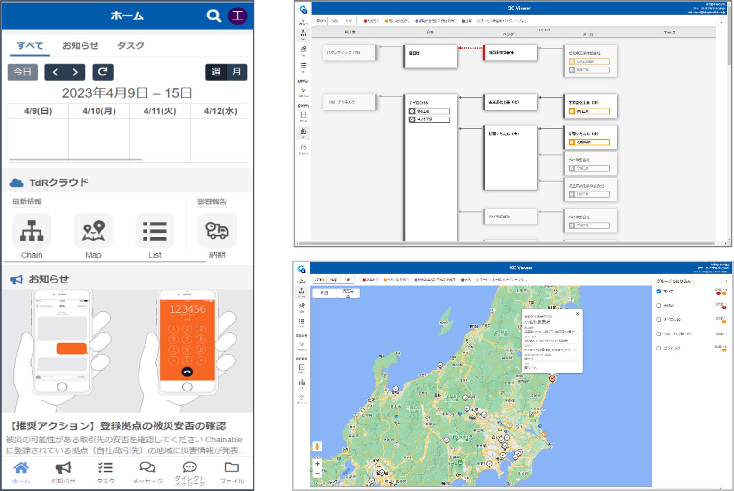Click the building icon in chain view sidebar
The height and width of the screenshot is (491, 734).
click(x=303, y=133)
